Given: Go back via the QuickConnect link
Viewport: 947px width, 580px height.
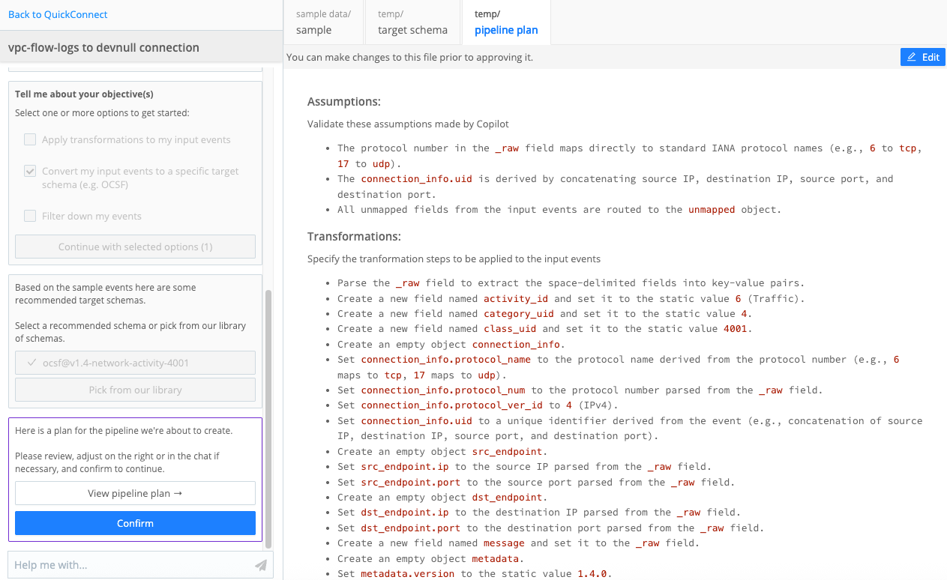Looking at the screenshot, I should (x=57, y=14).
